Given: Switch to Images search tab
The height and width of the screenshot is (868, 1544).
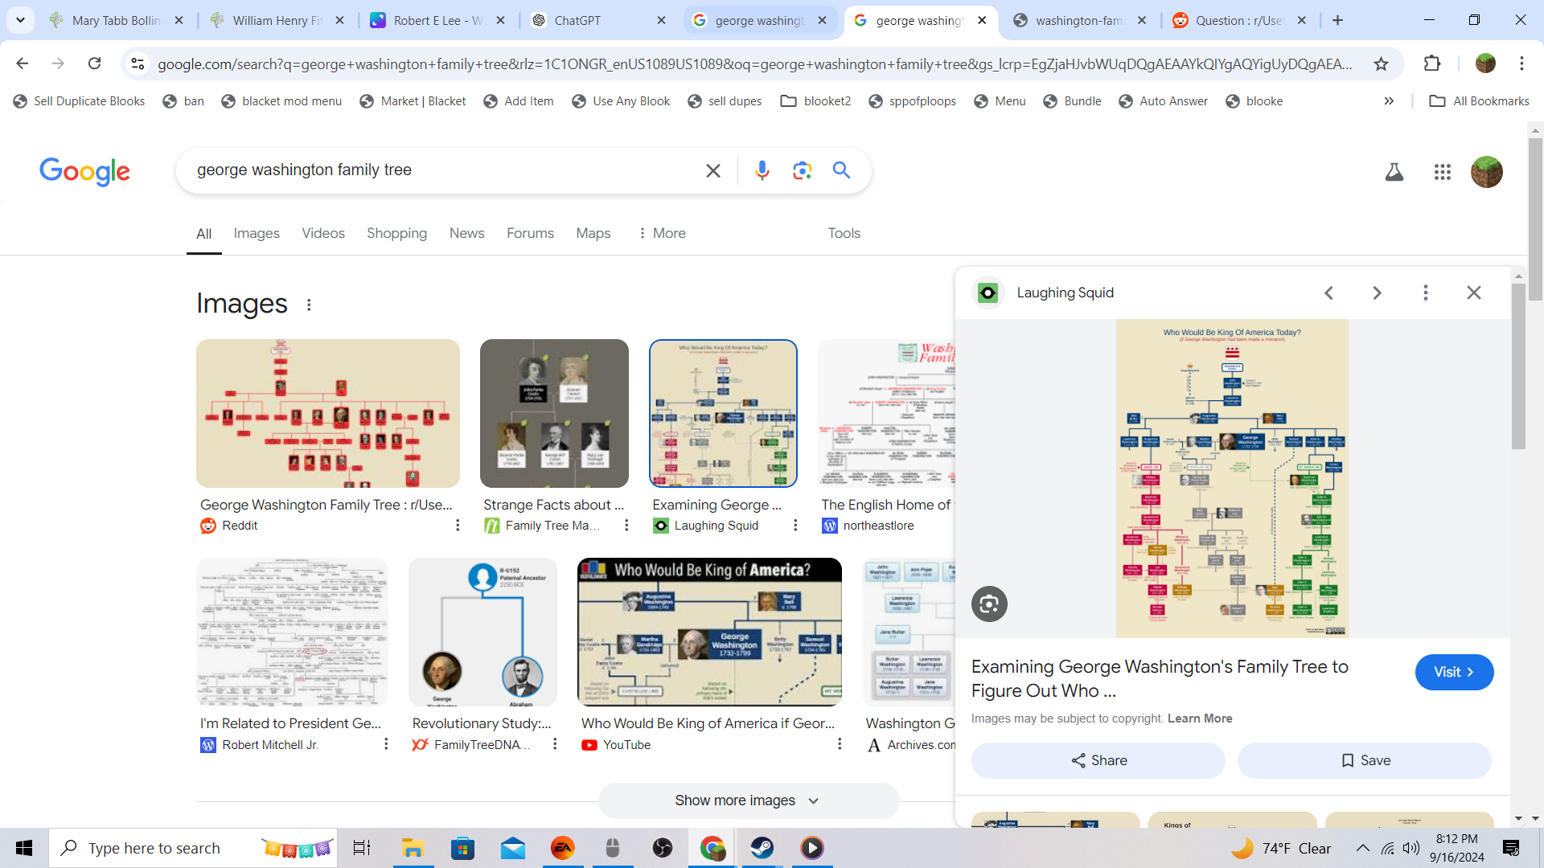Looking at the screenshot, I should (257, 233).
